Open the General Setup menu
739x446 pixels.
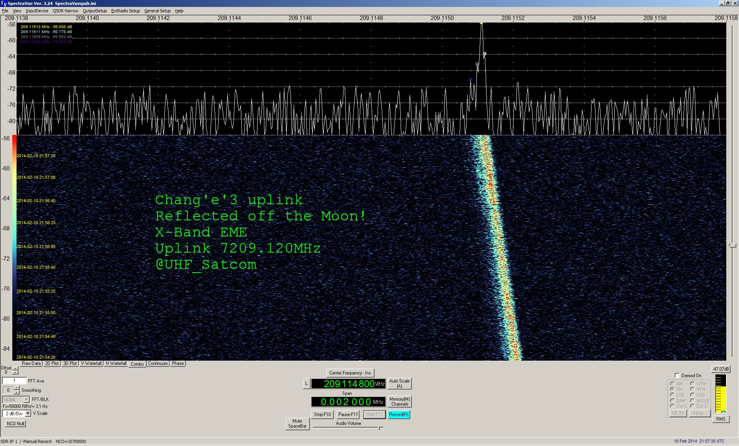point(157,11)
